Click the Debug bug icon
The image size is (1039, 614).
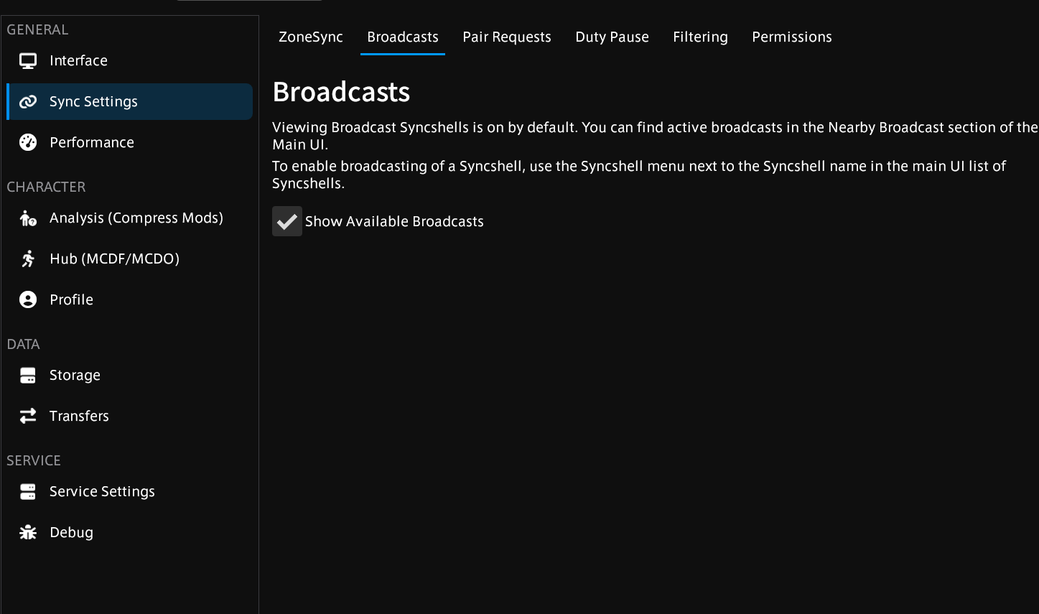coord(28,533)
